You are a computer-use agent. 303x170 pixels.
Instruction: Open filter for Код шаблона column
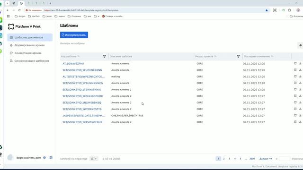click(x=104, y=56)
